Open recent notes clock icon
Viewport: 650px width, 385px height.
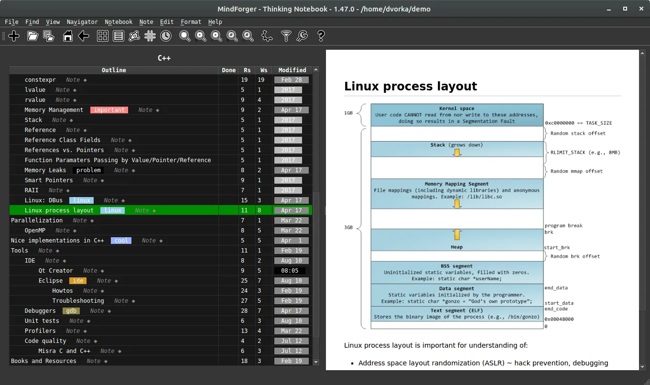[x=166, y=36]
